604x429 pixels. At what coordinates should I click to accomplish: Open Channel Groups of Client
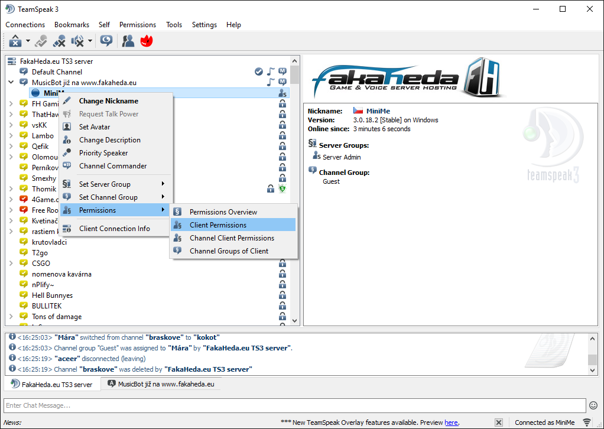(x=233, y=251)
